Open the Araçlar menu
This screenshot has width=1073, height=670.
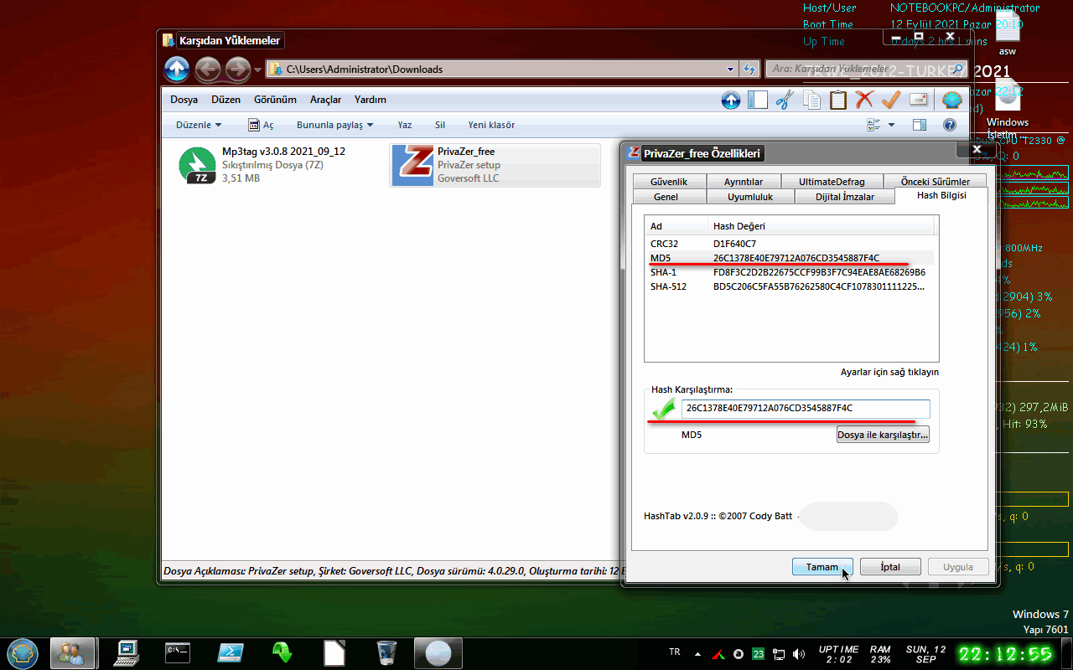[x=325, y=100]
